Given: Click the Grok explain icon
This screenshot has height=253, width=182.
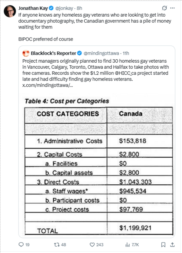Looking at the screenshot, I should coord(164,8).
